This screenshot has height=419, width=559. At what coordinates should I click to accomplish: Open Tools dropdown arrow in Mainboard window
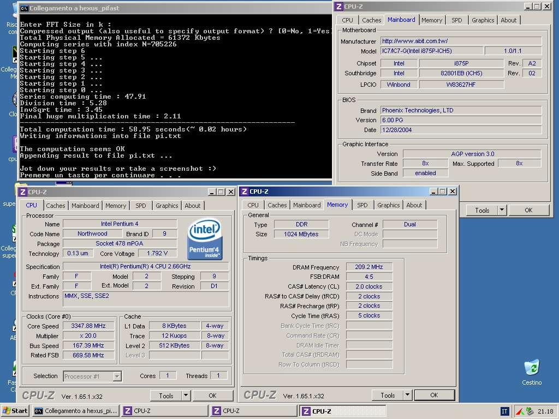click(502, 210)
